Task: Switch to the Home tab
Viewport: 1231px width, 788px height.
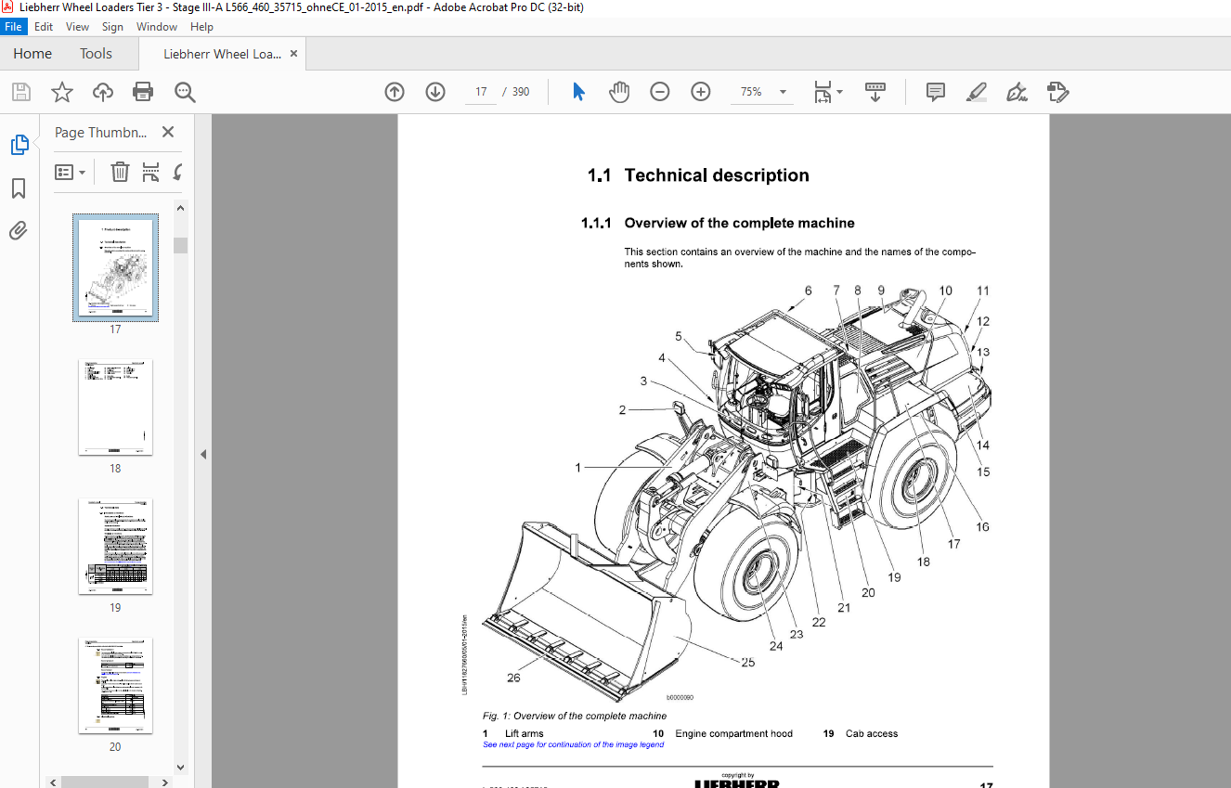Action: point(32,54)
